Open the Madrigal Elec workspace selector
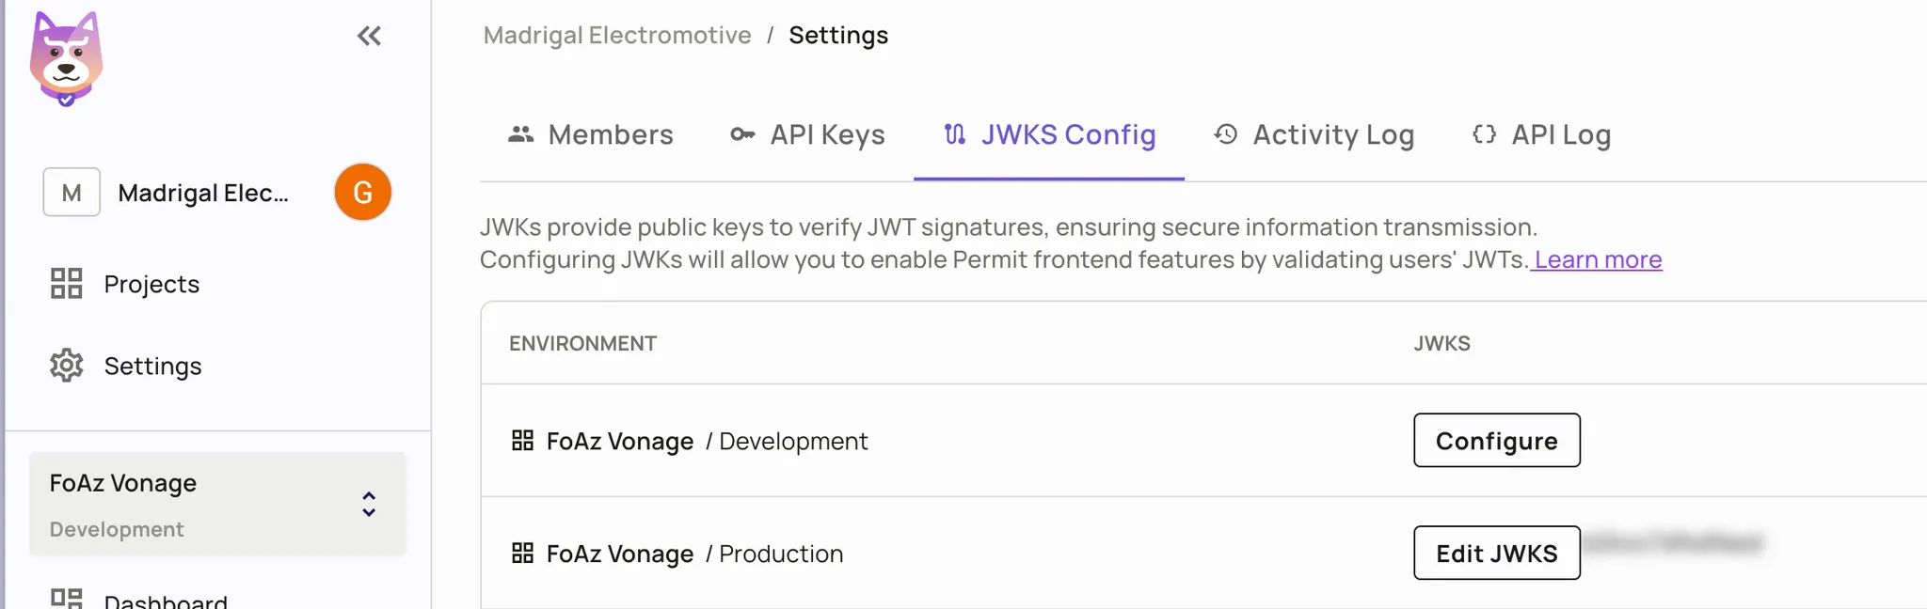Screen dimensions: 1927x609 [202, 193]
